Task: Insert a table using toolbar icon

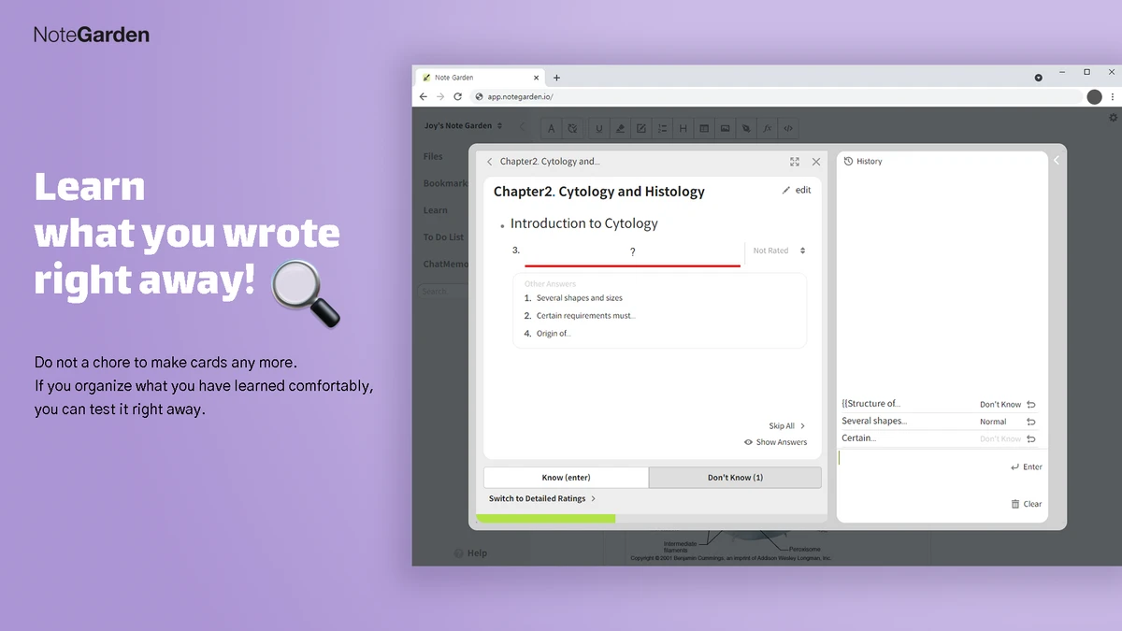Action: [x=704, y=129]
